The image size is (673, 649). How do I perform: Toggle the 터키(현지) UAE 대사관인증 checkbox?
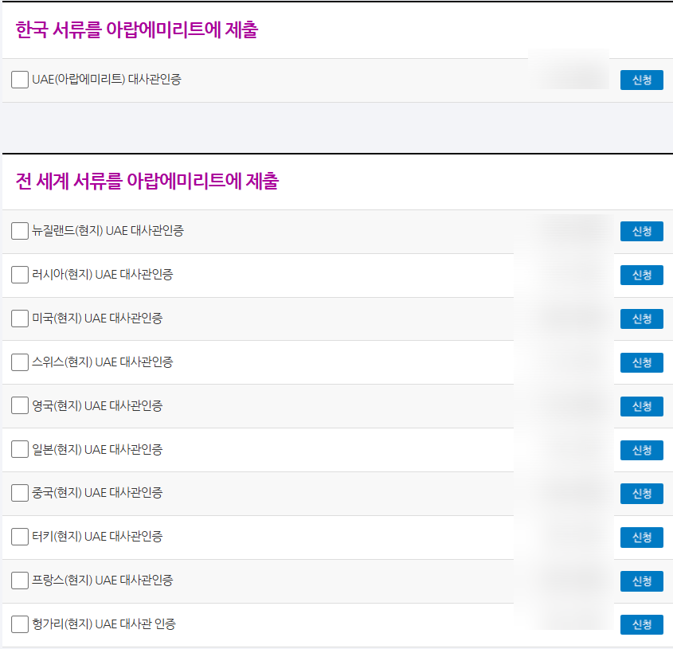[x=20, y=537]
